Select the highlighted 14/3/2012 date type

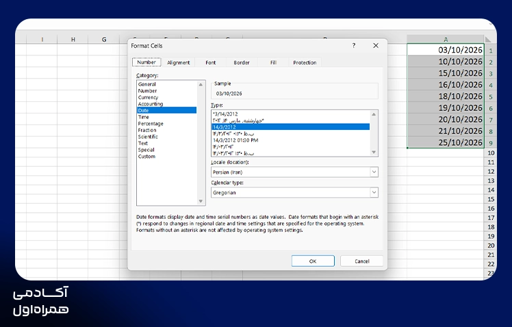point(291,127)
